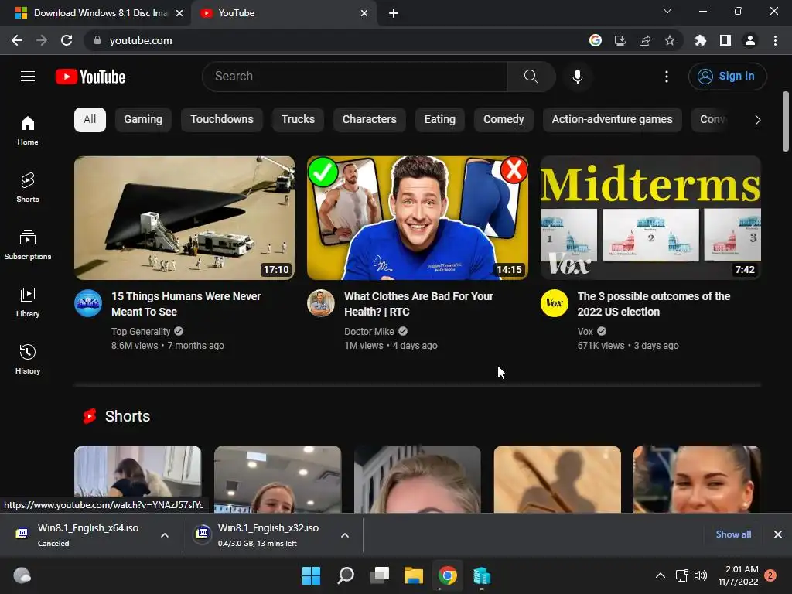Open File Explorer from the taskbar
The width and height of the screenshot is (792, 594).
point(414,575)
